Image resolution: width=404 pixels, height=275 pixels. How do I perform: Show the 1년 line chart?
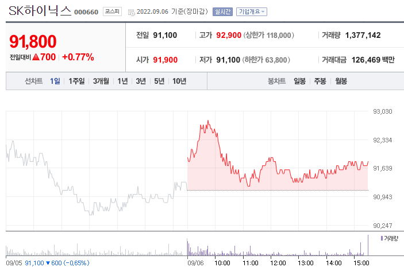pos(122,81)
